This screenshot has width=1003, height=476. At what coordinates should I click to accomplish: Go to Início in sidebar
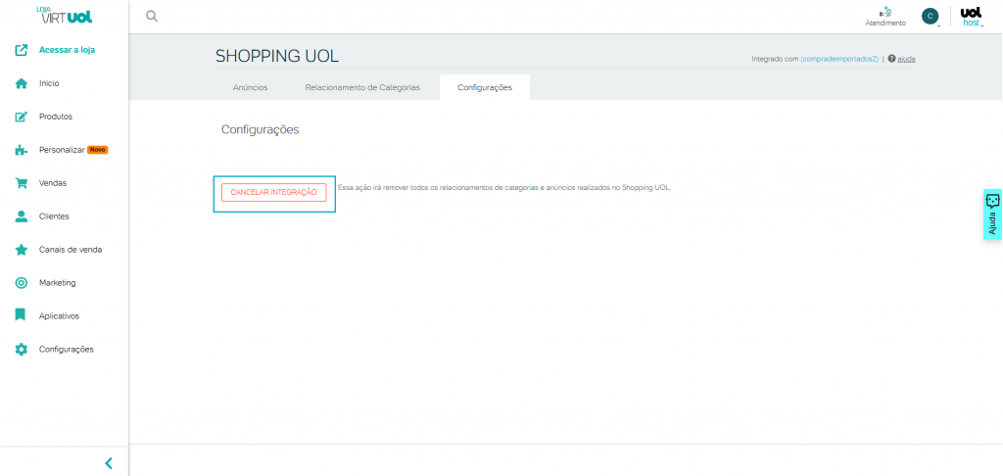(49, 83)
